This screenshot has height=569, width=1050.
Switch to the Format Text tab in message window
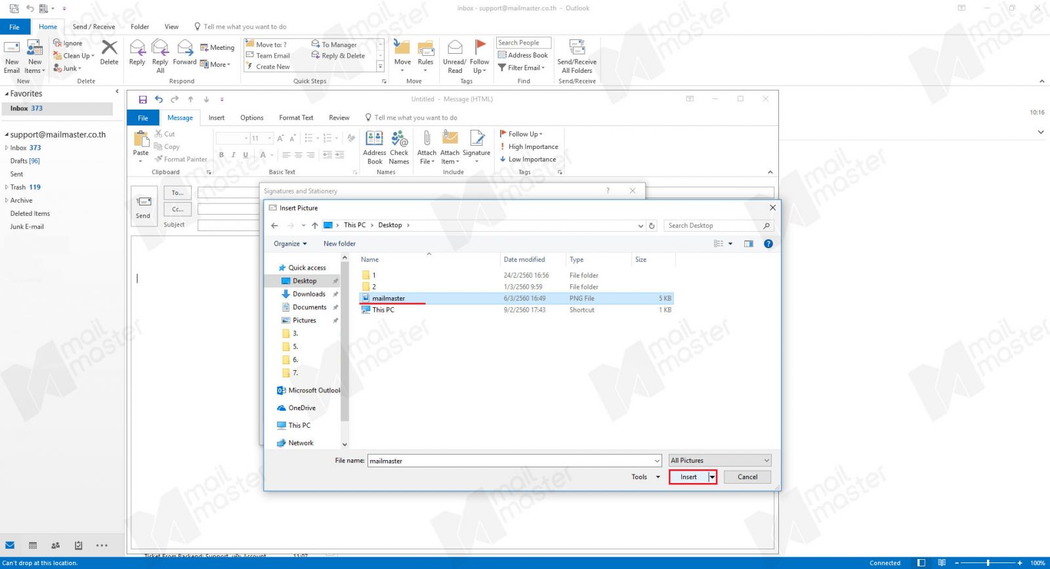(296, 118)
